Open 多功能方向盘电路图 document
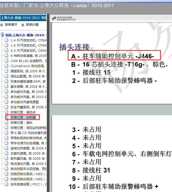The height and width of the screenshot is (192, 172). [x=25, y=102]
